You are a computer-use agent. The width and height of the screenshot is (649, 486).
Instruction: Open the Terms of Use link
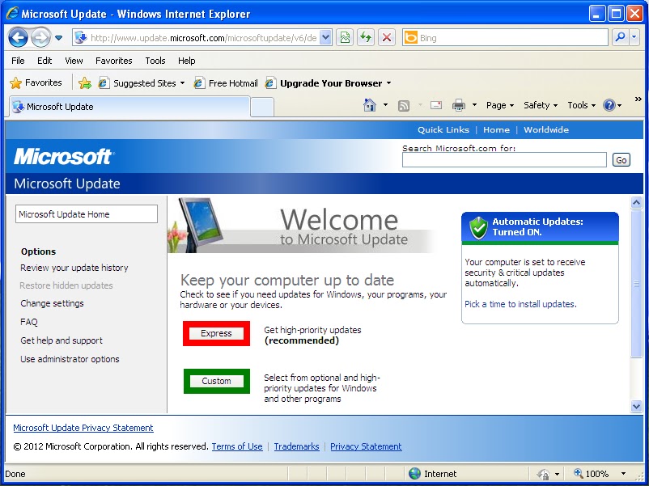tap(237, 446)
